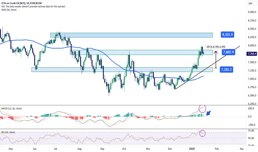Click the Jun label on time axis
This screenshot has height=152, width=258.
(x=35, y=149)
